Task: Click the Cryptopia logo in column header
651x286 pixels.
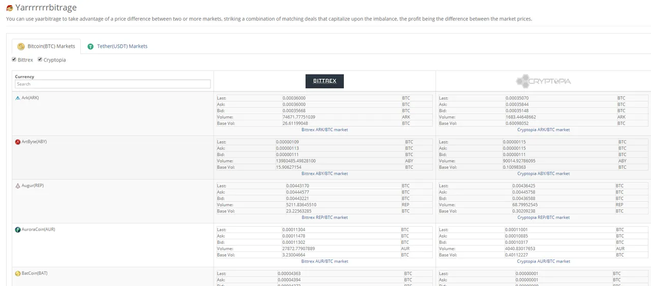Action: [543, 81]
